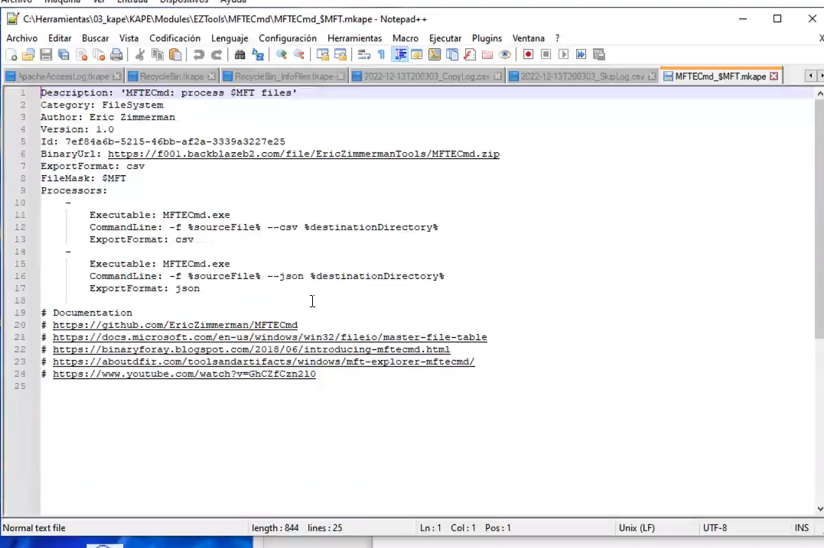Open the Lenguaje menu dropdown
This screenshot has height=548, width=824.
click(x=230, y=37)
